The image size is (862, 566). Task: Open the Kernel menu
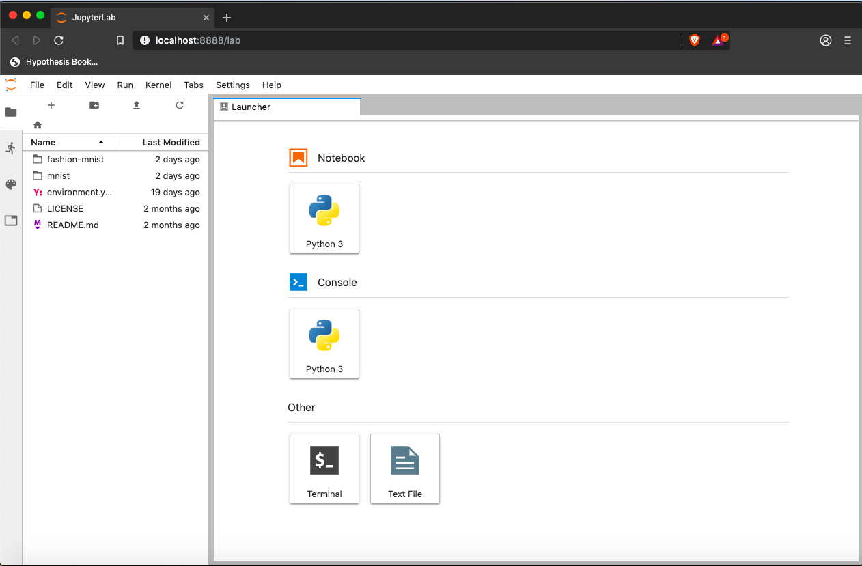click(x=158, y=85)
